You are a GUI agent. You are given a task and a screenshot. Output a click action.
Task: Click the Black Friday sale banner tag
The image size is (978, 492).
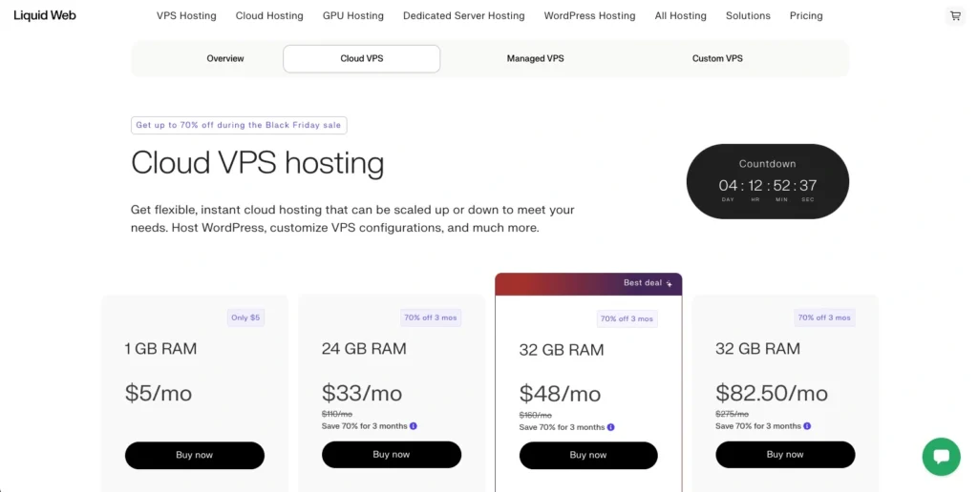tap(239, 125)
